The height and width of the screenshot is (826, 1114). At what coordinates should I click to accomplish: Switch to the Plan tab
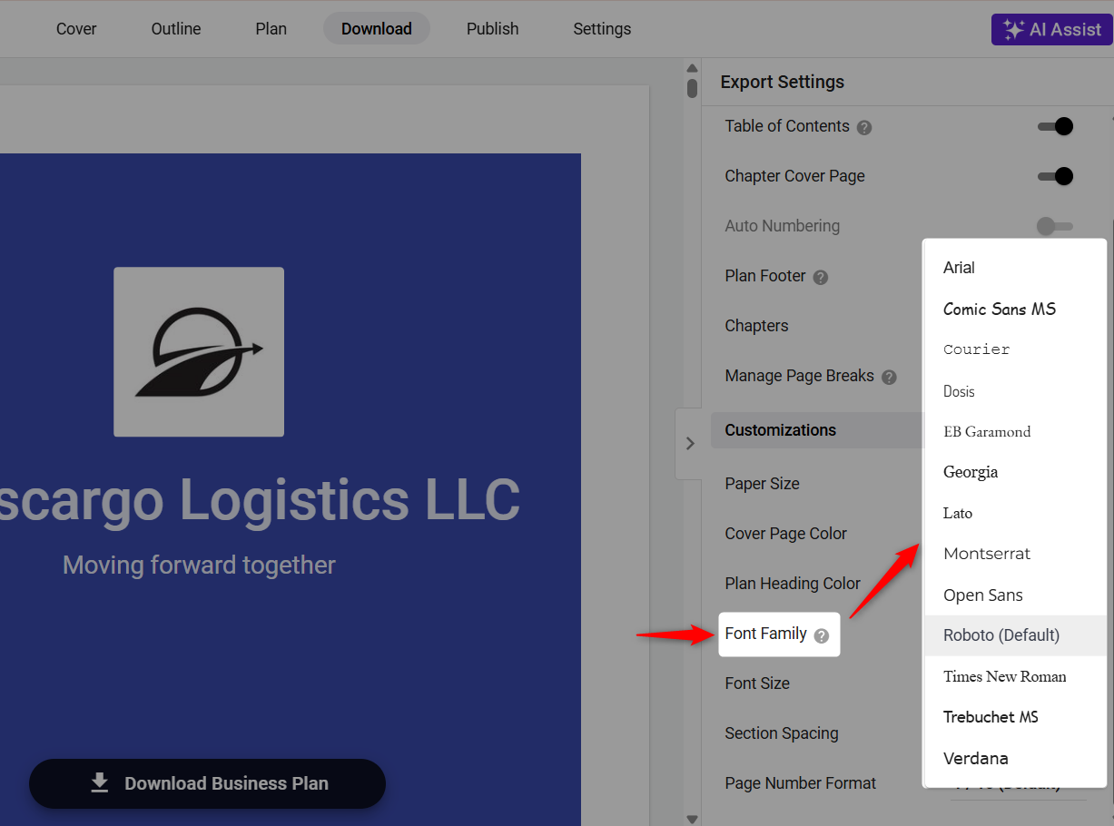[x=271, y=29]
